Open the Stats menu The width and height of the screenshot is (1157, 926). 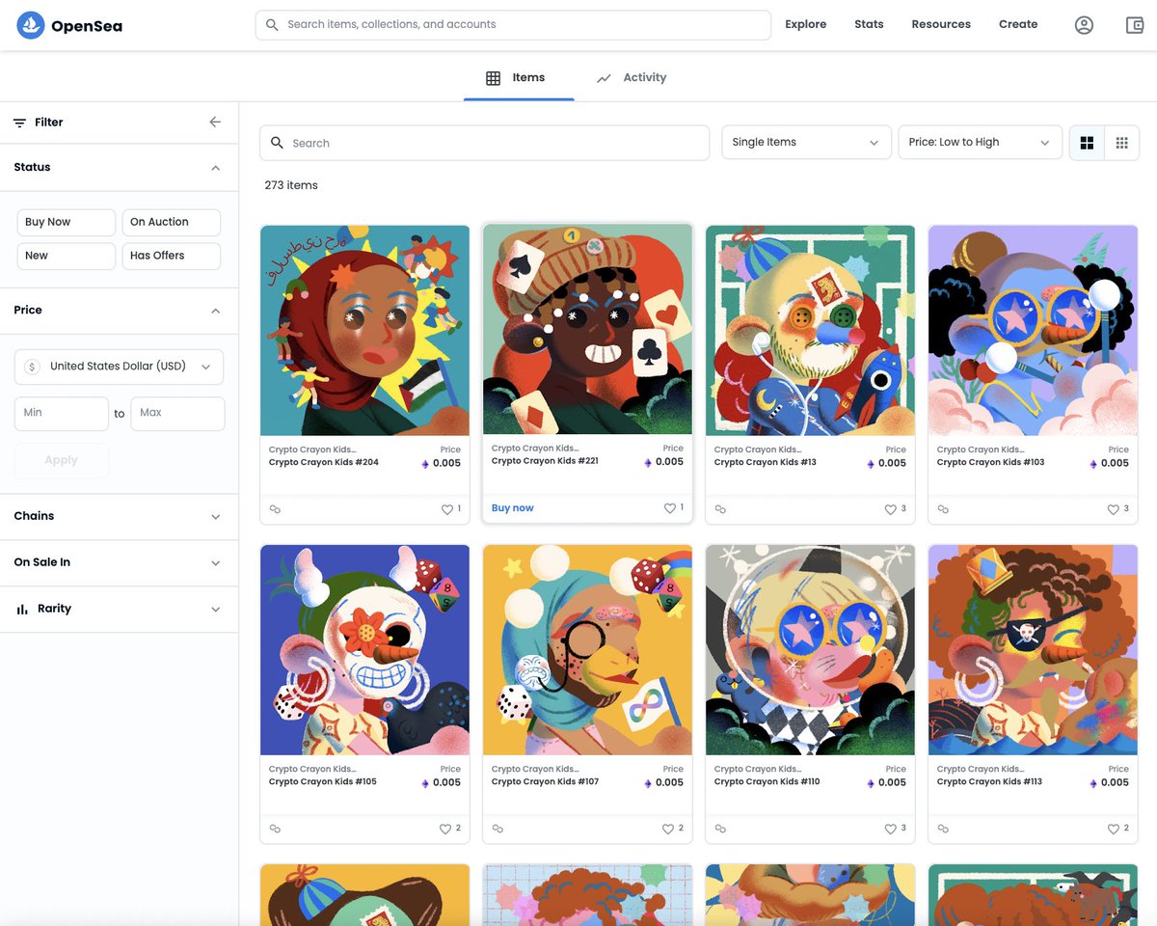(869, 24)
